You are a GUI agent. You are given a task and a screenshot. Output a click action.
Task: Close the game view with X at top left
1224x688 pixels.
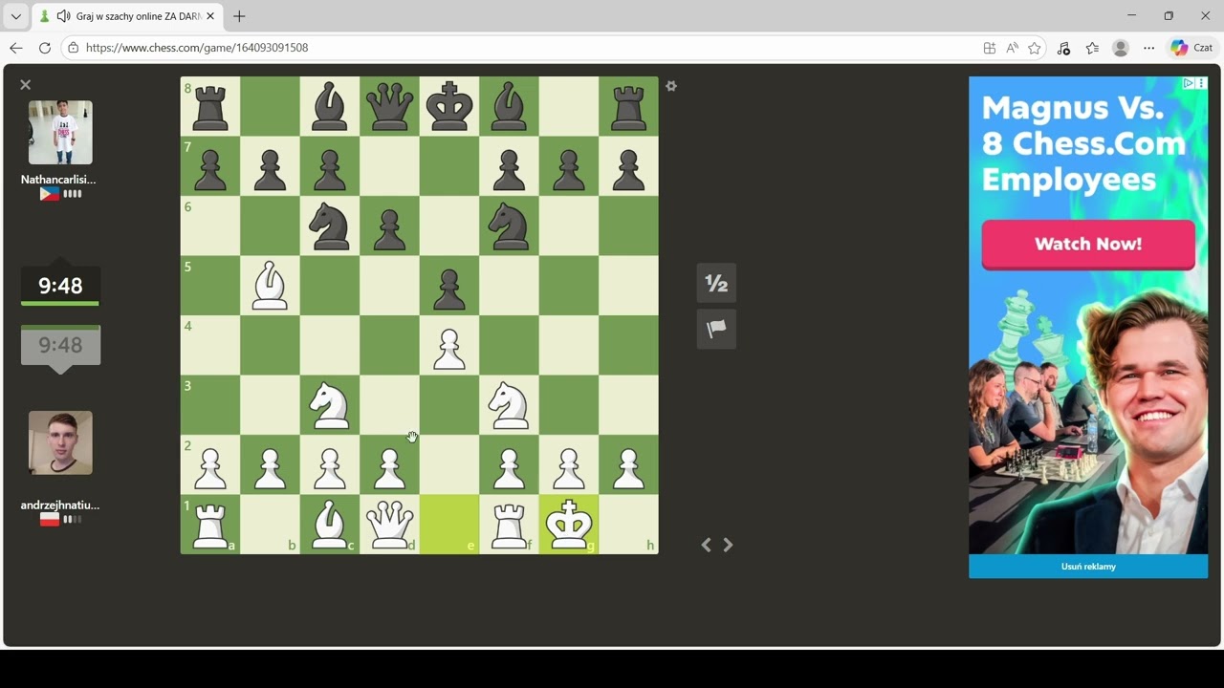(26, 85)
